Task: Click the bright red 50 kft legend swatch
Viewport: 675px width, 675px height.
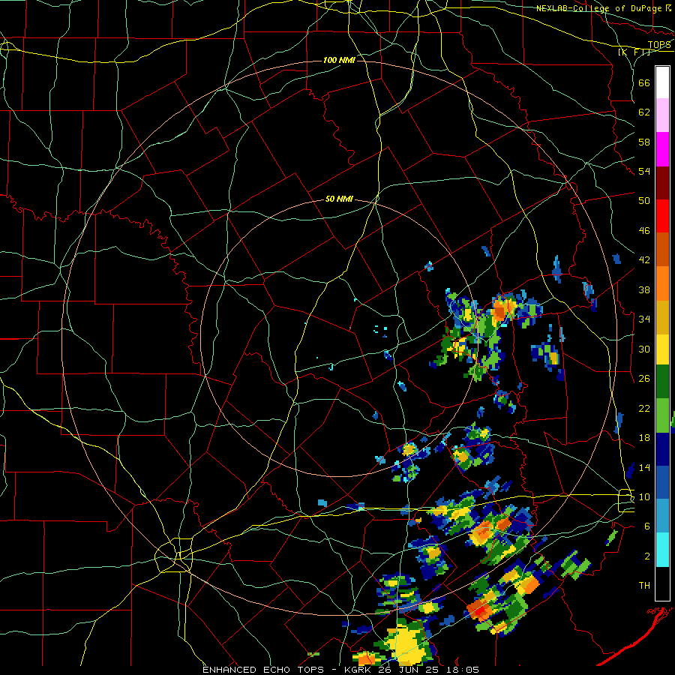Action: tap(662, 216)
